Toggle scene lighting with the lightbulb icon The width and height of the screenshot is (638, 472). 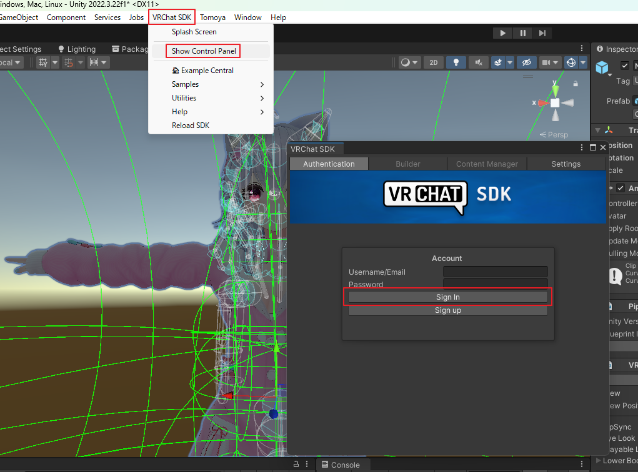coord(456,62)
